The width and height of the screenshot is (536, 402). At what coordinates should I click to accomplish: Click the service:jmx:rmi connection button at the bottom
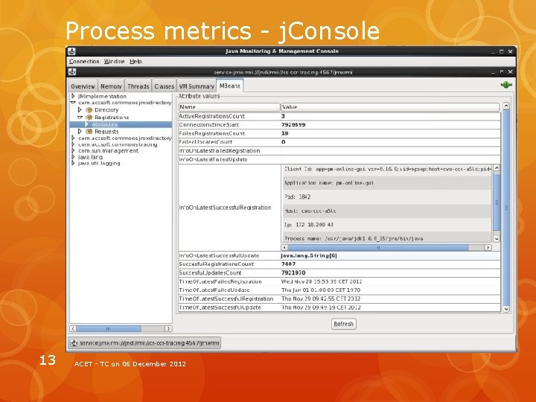[x=144, y=343]
